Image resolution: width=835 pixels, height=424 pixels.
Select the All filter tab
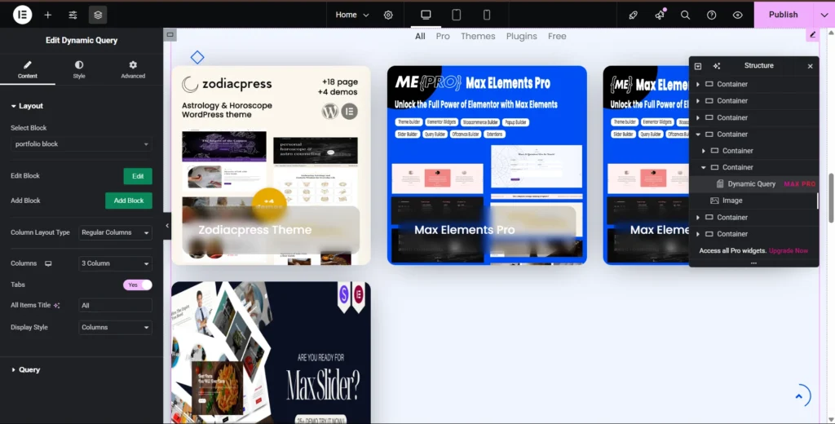[420, 36]
